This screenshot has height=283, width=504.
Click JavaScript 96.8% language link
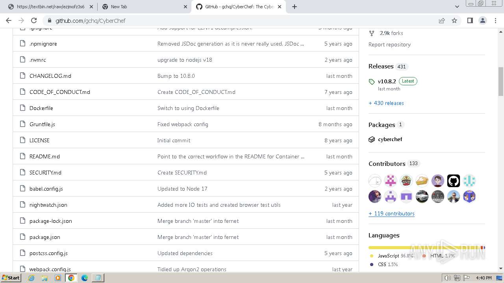(392, 256)
